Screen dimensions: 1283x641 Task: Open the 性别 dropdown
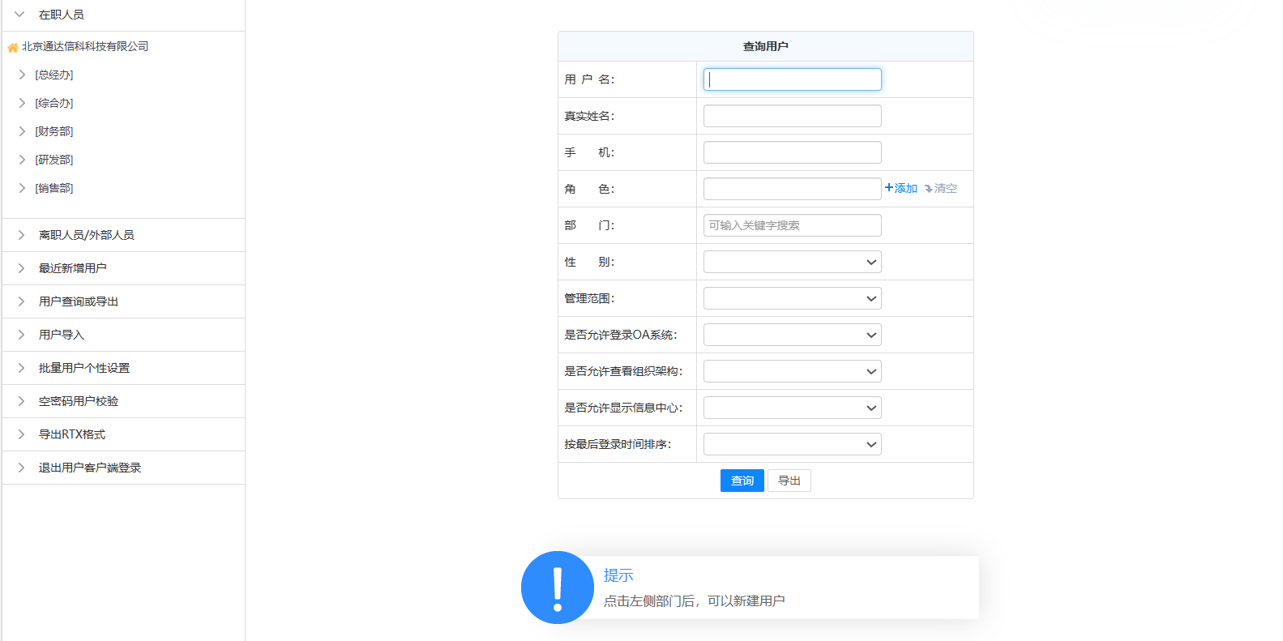point(792,262)
